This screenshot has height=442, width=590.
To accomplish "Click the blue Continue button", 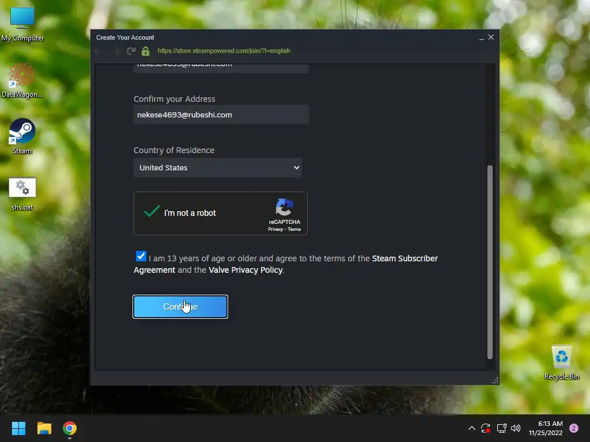I will (180, 307).
